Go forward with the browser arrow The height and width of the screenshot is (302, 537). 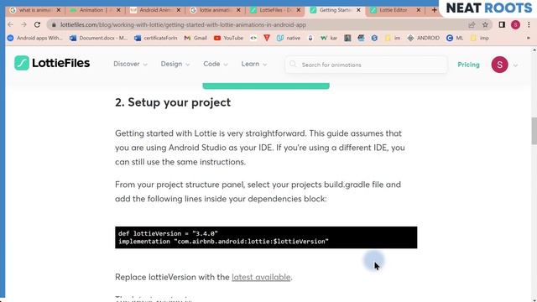pos(23,24)
